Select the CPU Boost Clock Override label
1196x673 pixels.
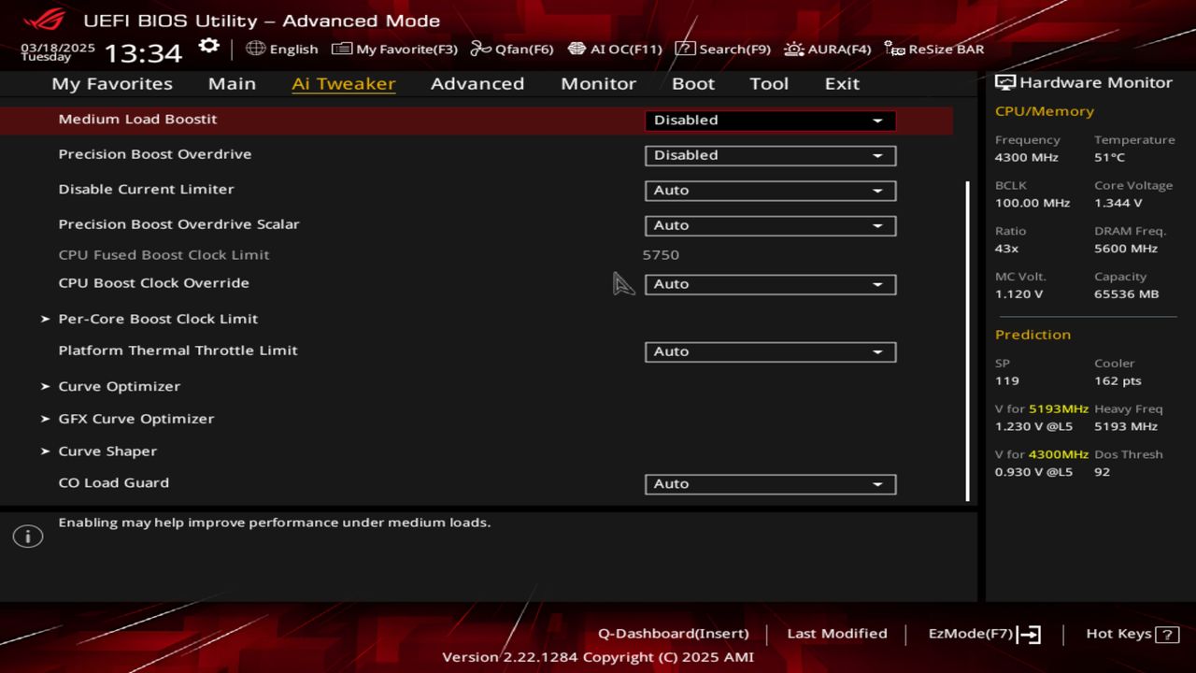coord(153,282)
